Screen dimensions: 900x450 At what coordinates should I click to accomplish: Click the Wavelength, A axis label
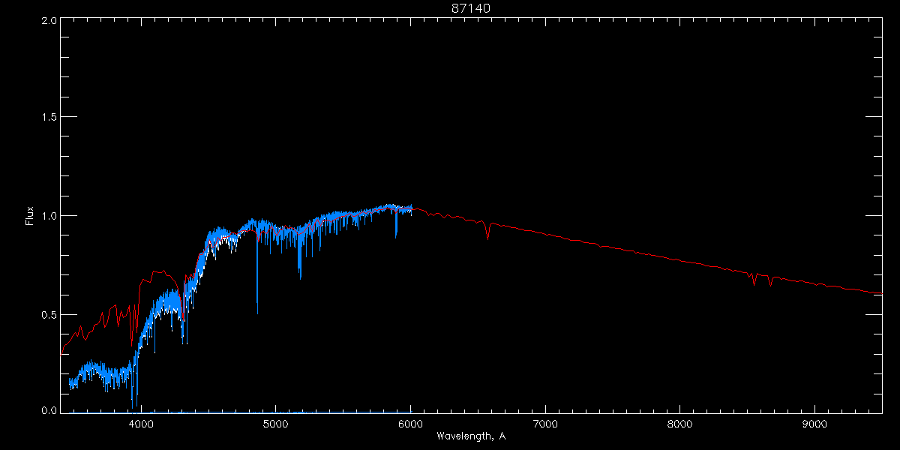471,436
